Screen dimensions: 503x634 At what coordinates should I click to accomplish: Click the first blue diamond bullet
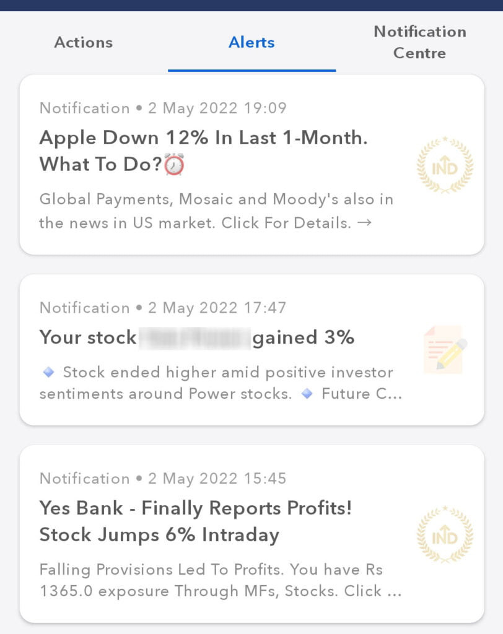[48, 372]
